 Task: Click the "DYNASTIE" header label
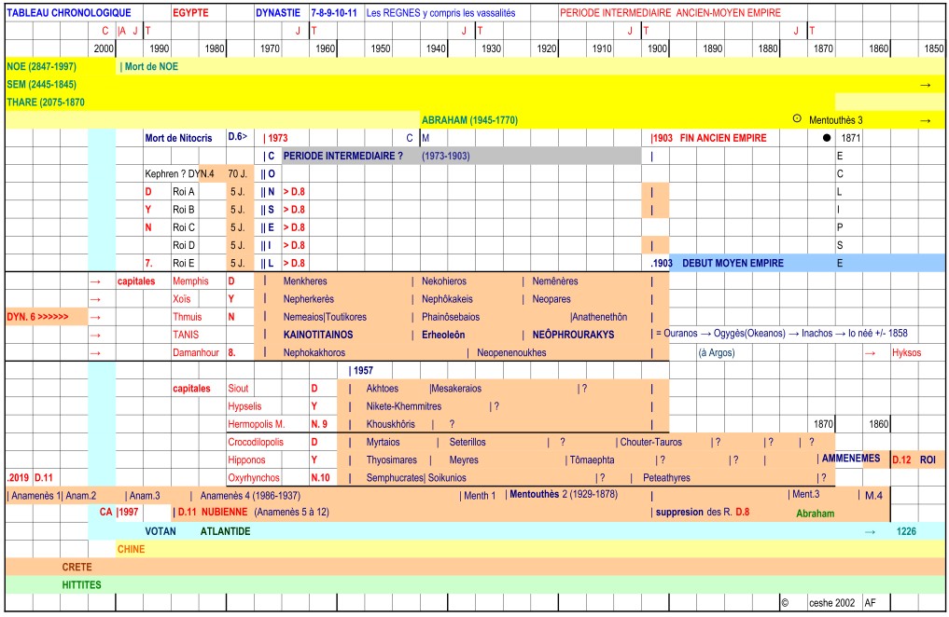click(278, 13)
